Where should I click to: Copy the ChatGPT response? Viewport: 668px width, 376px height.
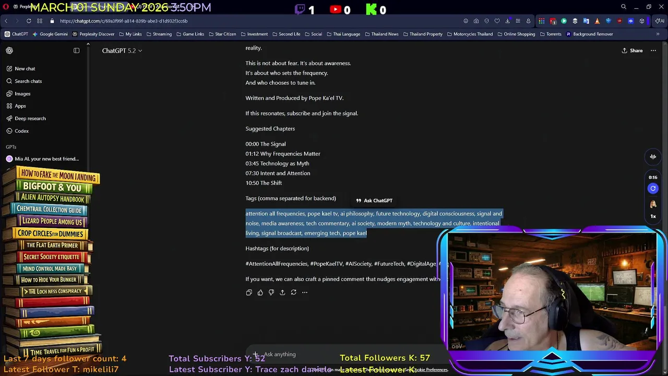249,292
